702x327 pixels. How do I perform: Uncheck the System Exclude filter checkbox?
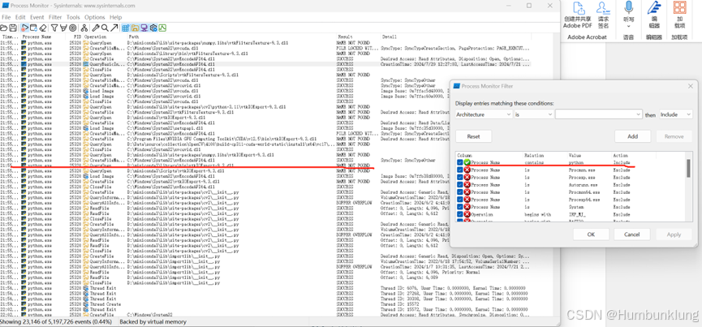(x=460, y=207)
